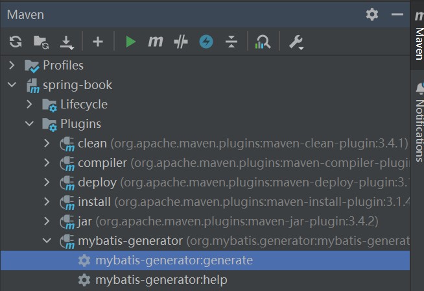Click the Plugins folder gear icon
Screen dimensions: 424x291
(50, 125)
